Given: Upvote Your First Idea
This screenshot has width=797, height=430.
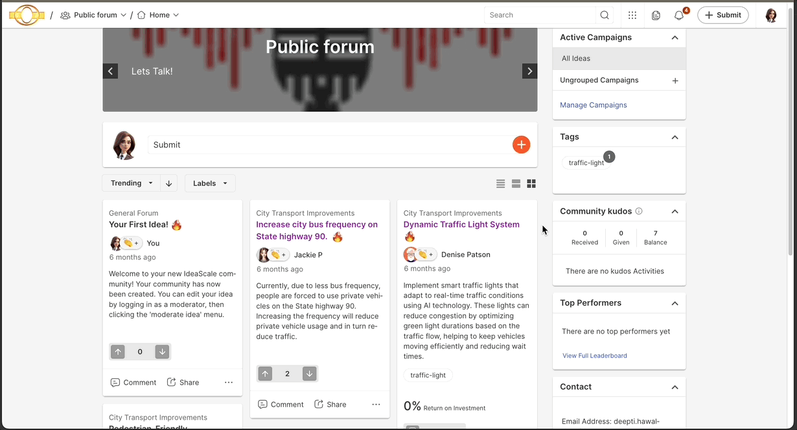Looking at the screenshot, I should click(117, 352).
